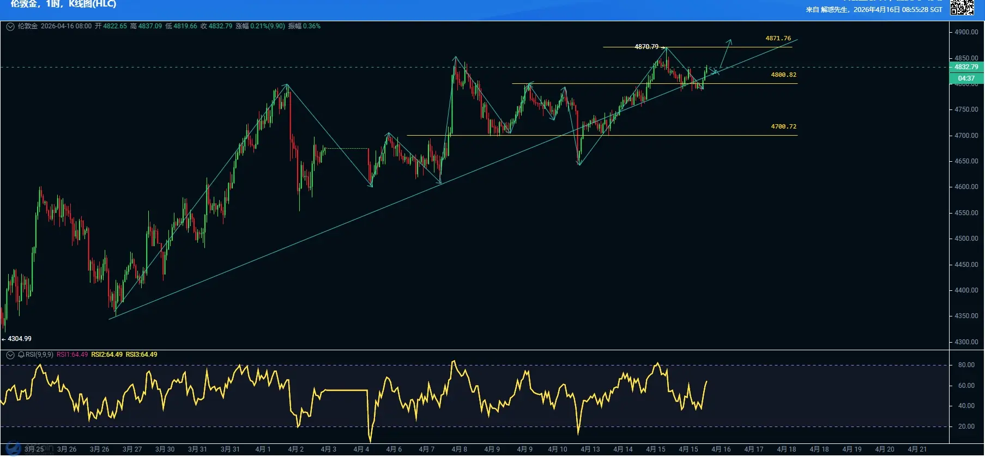This screenshot has height=457, width=985.
Task: Click the 4350.00 price axis label
Action: coord(966,316)
